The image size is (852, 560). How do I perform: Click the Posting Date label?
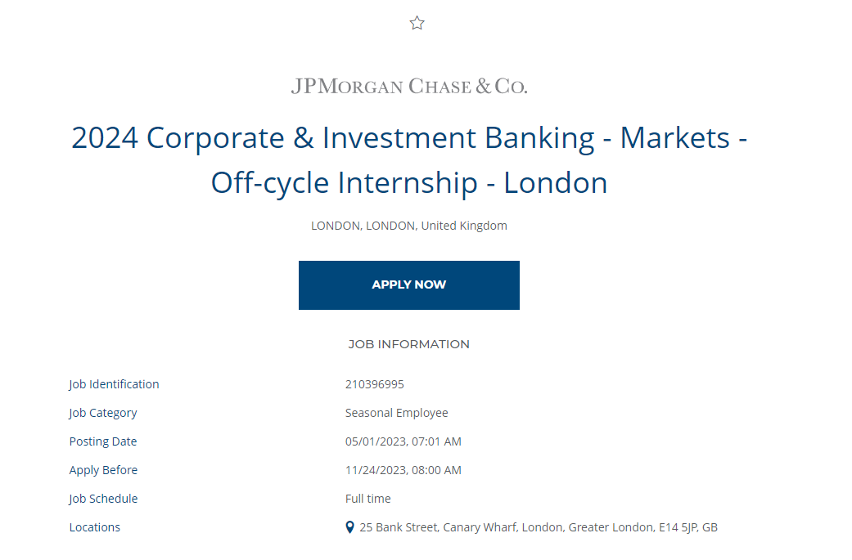(x=103, y=441)
